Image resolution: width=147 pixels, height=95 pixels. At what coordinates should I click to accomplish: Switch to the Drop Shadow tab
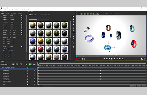coord(13,13)
